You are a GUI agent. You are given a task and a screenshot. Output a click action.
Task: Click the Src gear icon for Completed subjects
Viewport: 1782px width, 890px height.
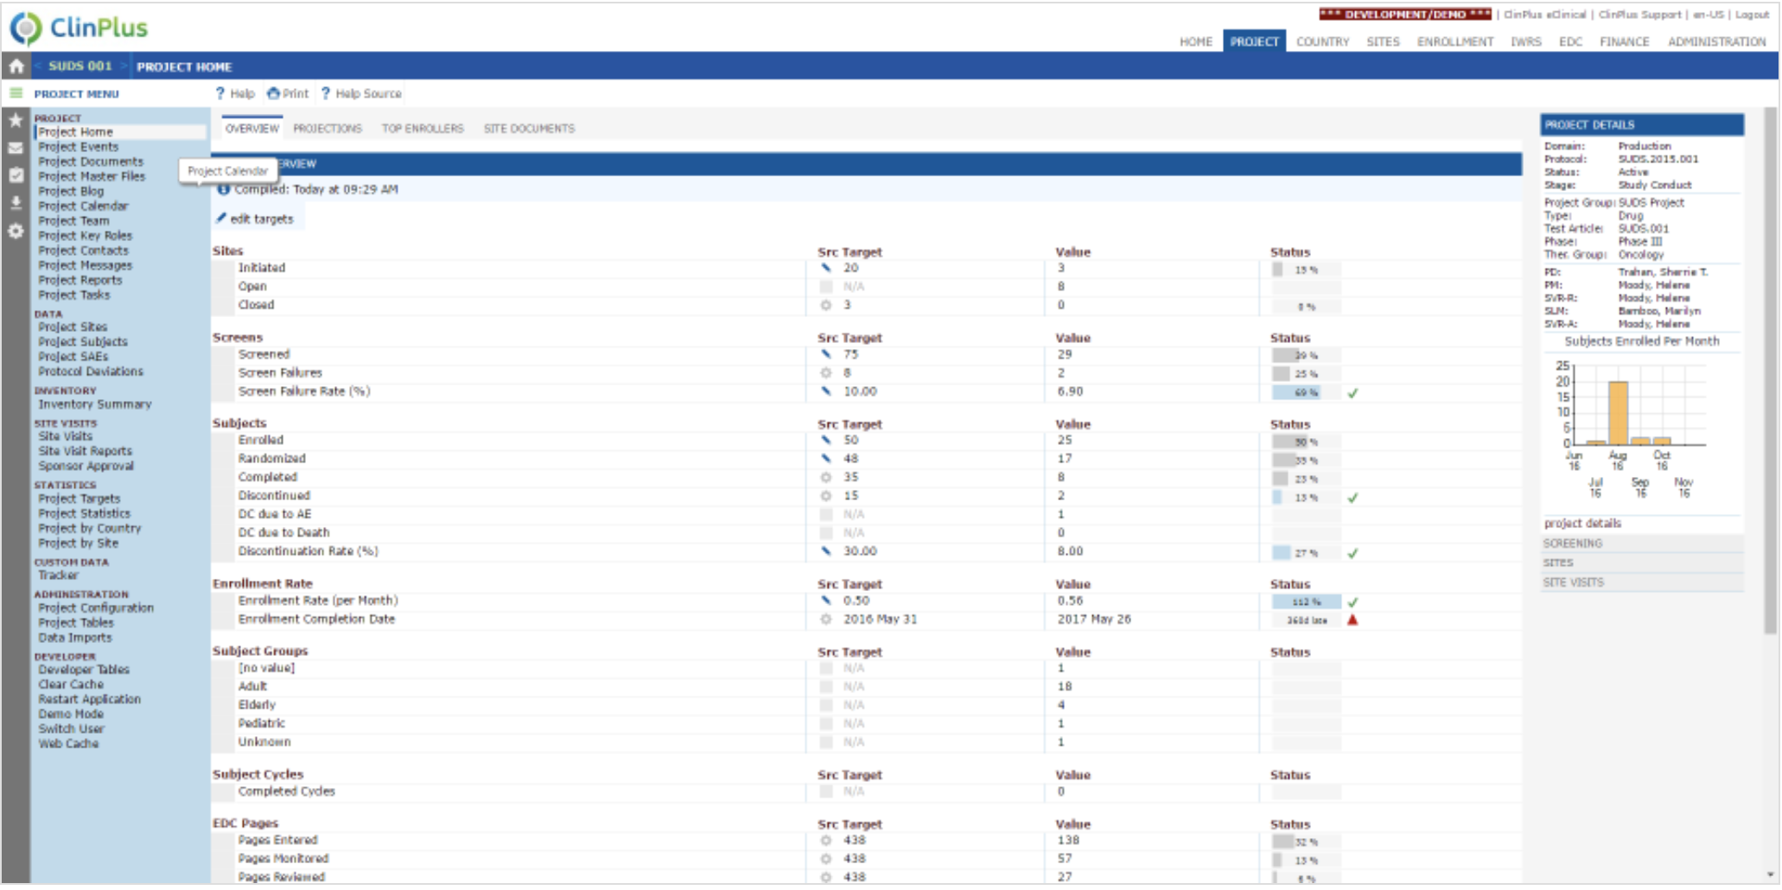pos(826,477)
